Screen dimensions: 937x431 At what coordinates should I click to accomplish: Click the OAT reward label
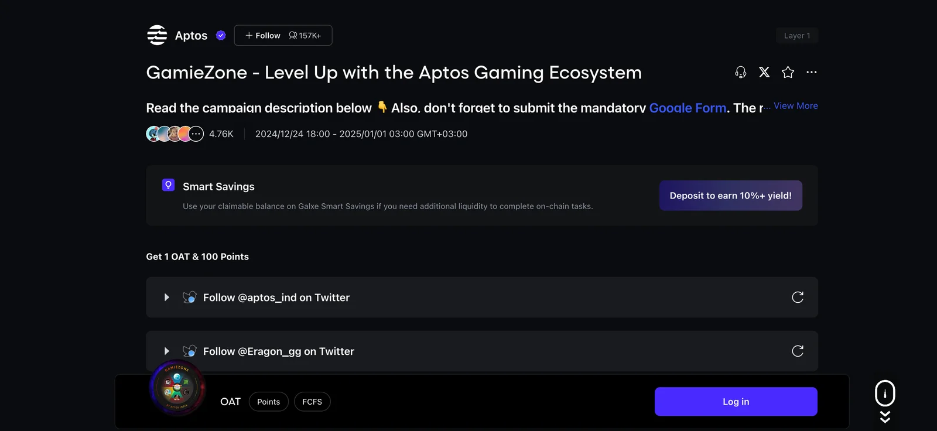pos(230,402)
